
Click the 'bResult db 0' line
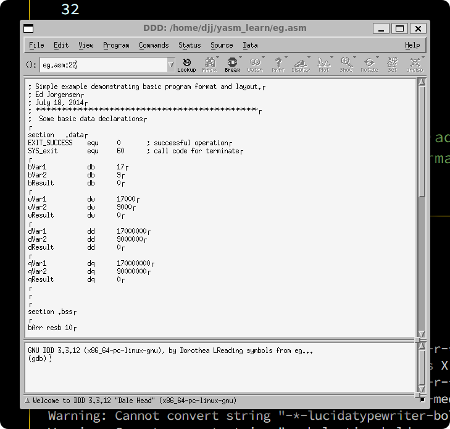[77, 183]
